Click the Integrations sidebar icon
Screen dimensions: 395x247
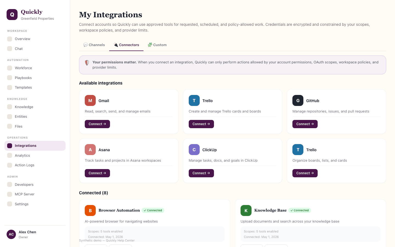[10, 146]
